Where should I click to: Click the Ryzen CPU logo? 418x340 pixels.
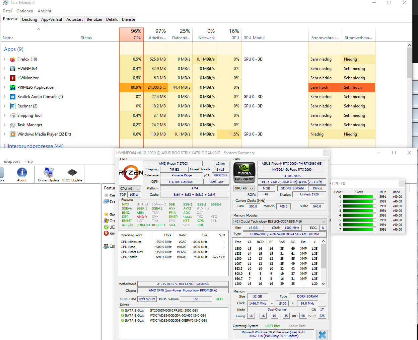tap(131, 173)
